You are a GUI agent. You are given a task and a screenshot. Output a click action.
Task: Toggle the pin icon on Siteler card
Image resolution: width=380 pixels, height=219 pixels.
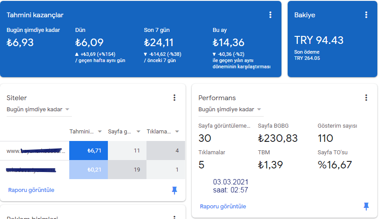point(174,191)
